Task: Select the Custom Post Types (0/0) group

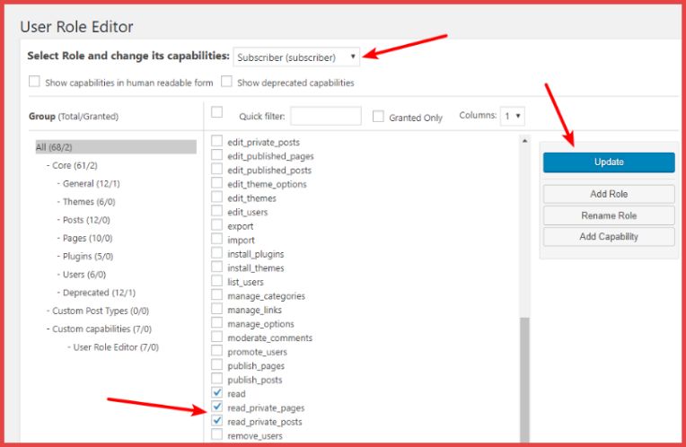Action: [x=101, y=311]
